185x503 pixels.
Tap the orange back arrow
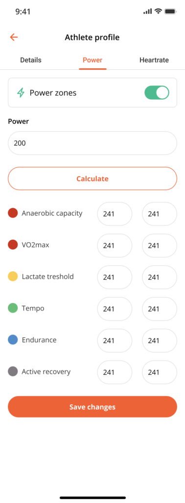[x=14, y=37]
